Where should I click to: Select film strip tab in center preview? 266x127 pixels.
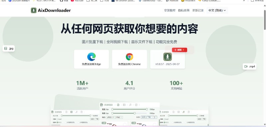(x=124, y=105)
